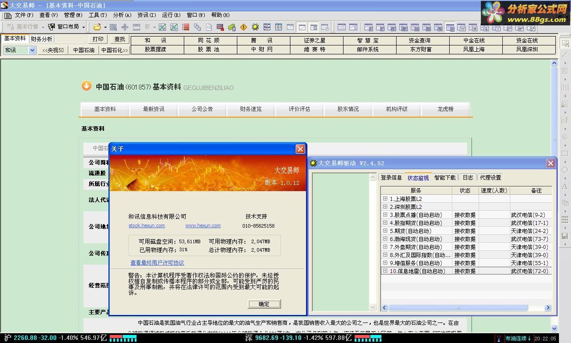Click the 服务 column header in driver window
The image size is (571, 343).
416,190
